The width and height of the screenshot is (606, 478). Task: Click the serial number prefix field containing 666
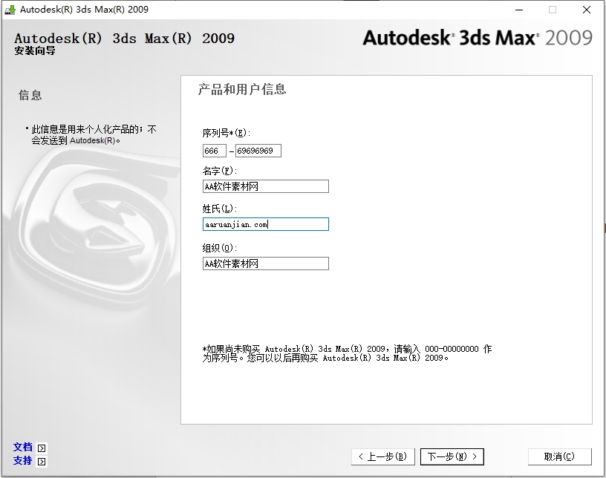214,151
